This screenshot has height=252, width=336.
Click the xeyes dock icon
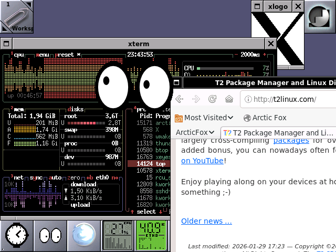[50, 235]
